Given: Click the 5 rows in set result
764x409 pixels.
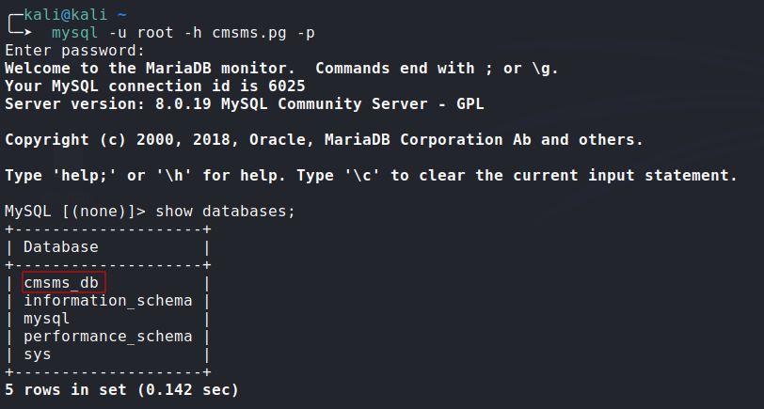Looking at the screenshot, I should click(x=121, y=389).
